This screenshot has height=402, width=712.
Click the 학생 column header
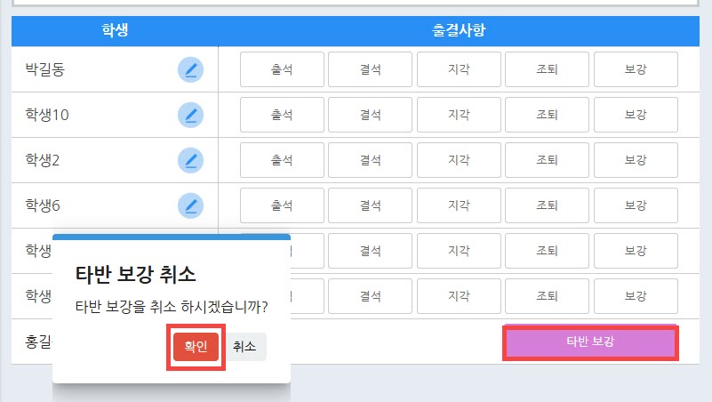115,31
